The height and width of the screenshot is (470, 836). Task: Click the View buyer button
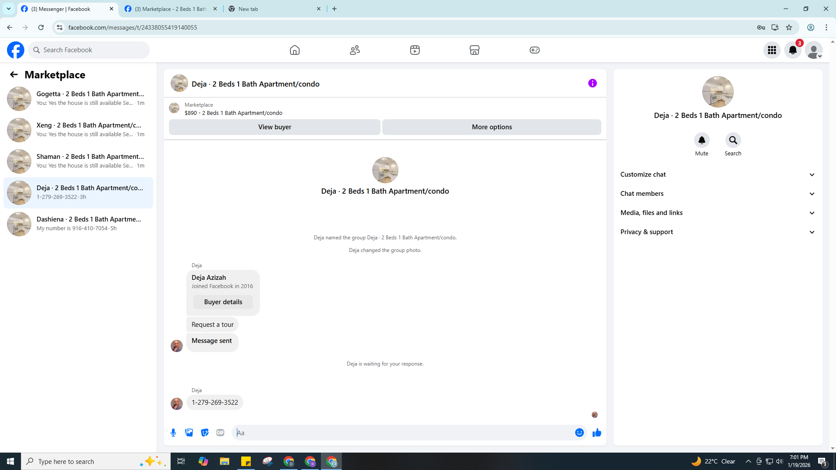[274, 127]
